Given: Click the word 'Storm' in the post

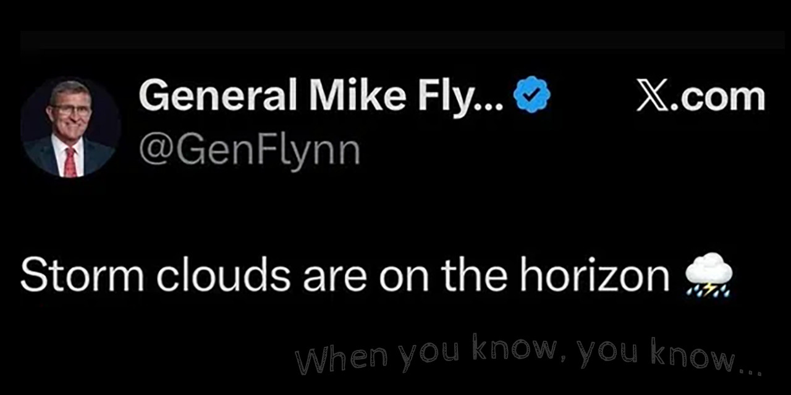Looking at the screenshot, I should click(x=82, y=275).
